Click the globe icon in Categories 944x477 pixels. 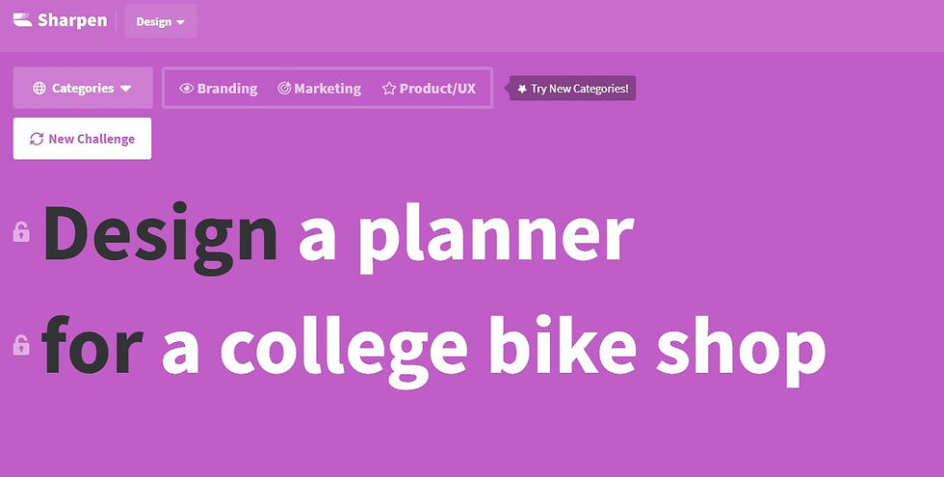point(39,89)
